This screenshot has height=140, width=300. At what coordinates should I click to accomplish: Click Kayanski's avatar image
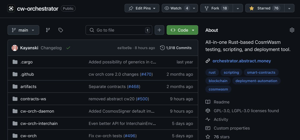point(15,48)
